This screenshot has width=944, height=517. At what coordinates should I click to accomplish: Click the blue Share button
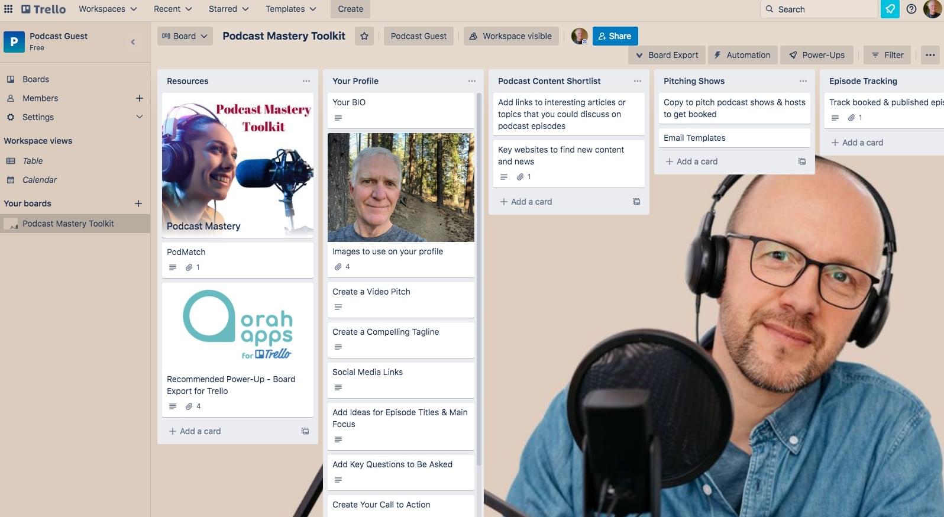[615, 36]
